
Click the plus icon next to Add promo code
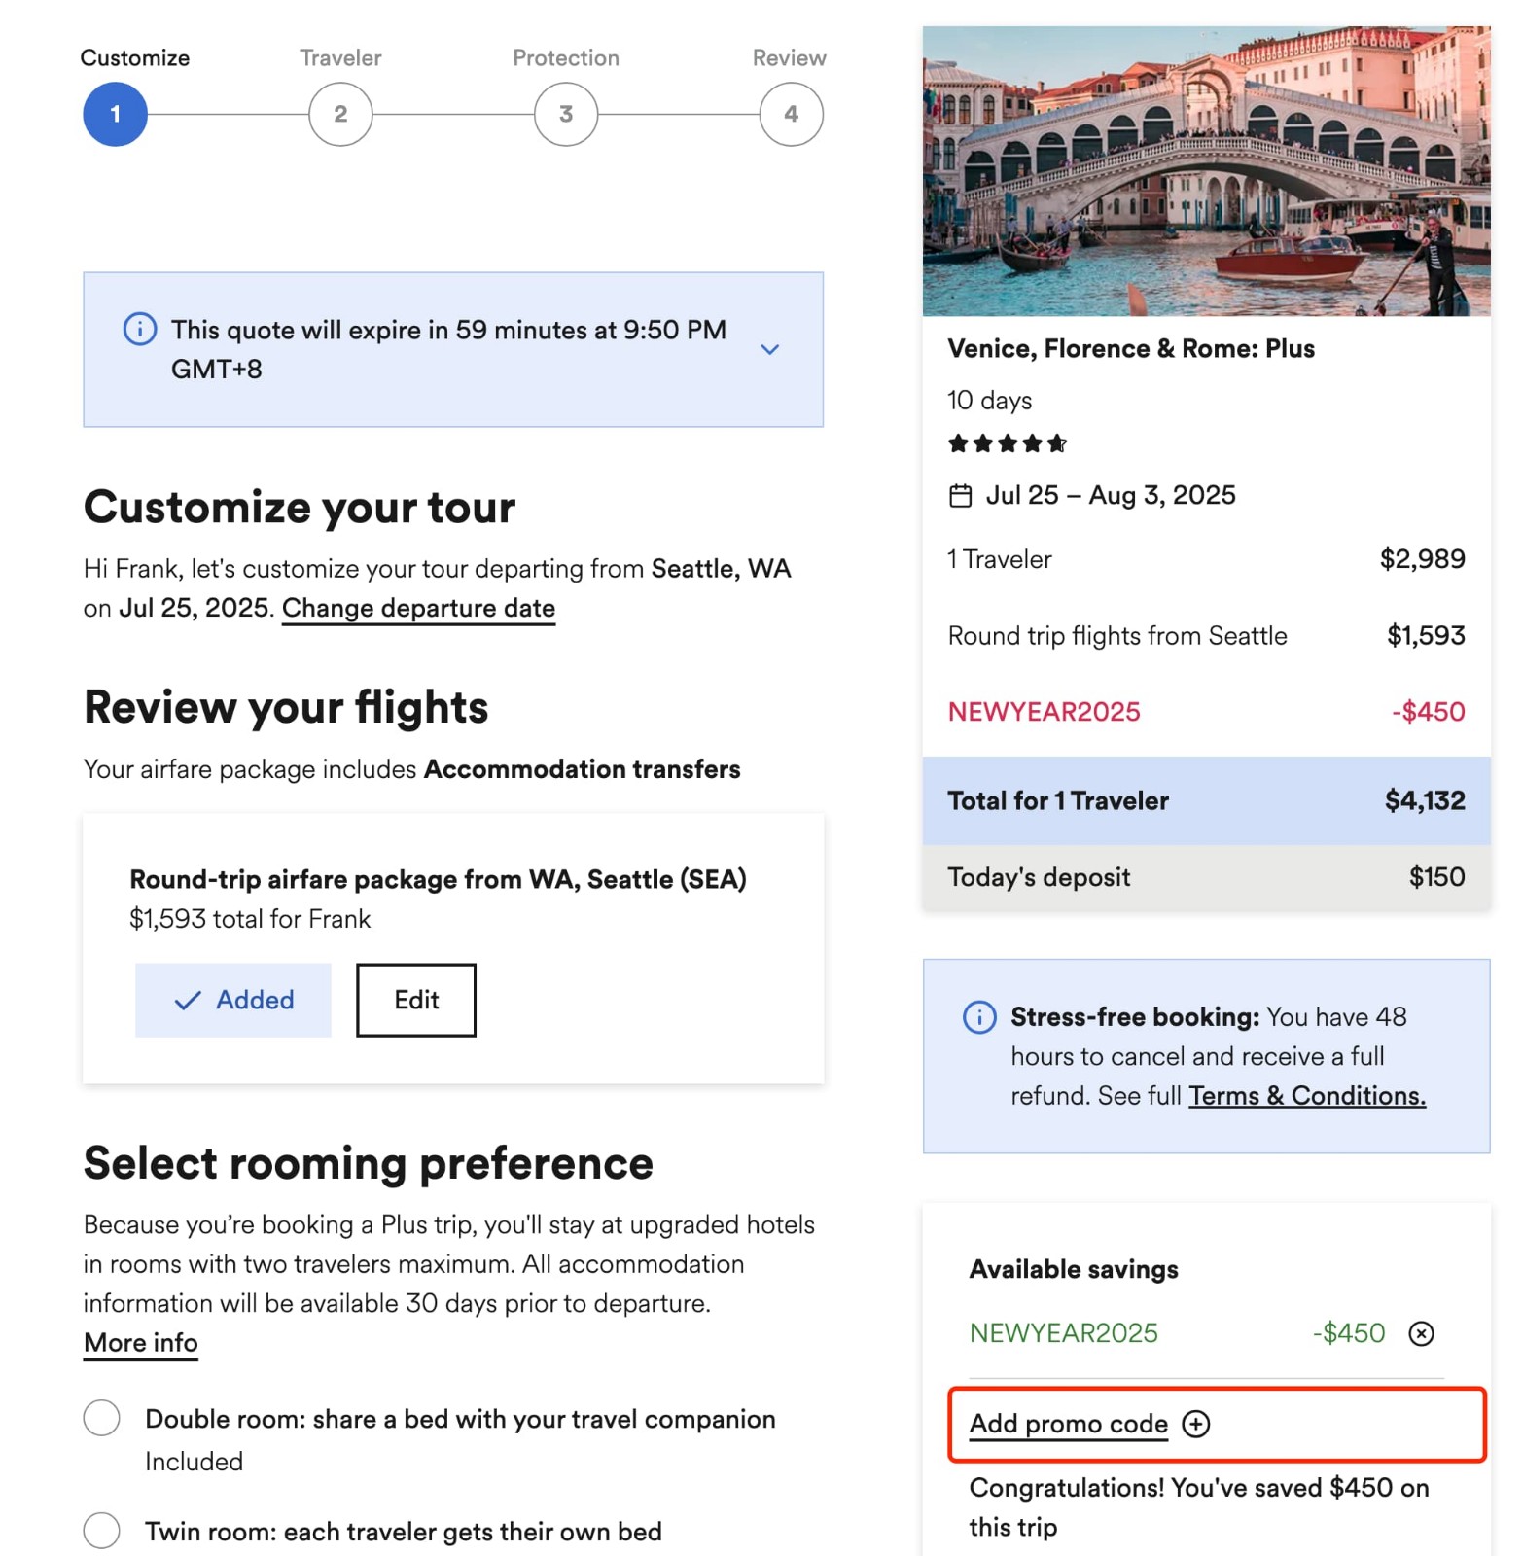(x=1195, y=1425)
